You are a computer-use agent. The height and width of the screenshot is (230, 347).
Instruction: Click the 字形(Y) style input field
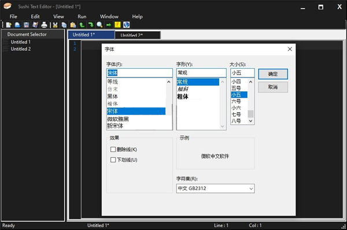point(201,73)
